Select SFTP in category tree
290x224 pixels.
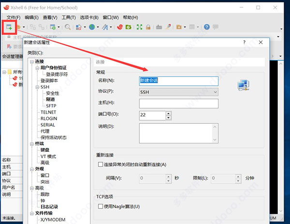pos(51,106)
